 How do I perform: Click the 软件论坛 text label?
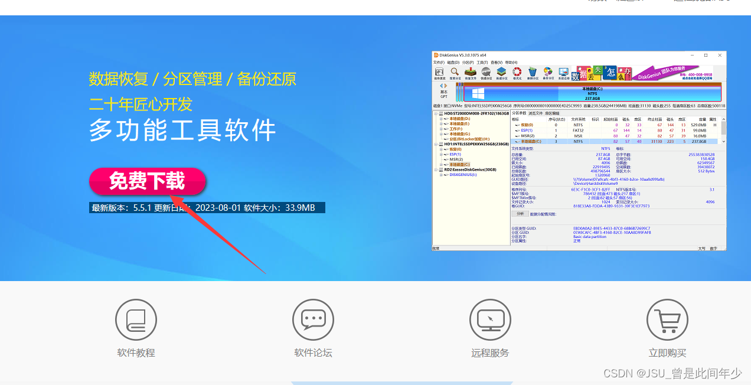(x=313, y=353)
